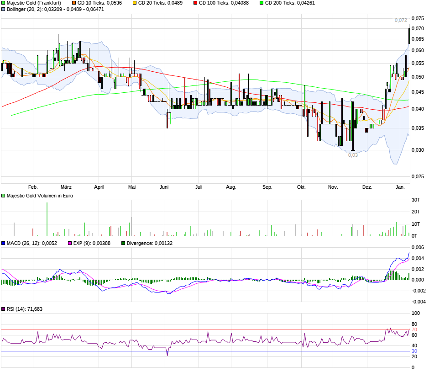This screenshot has width=429, height=372.
Task: Click the 0,006 MACD axis value
Action: [418, 248]
